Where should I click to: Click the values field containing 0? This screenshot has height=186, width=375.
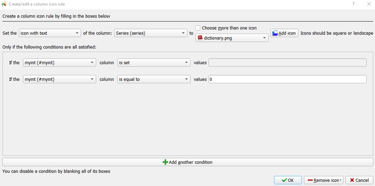tap(287, 79)
